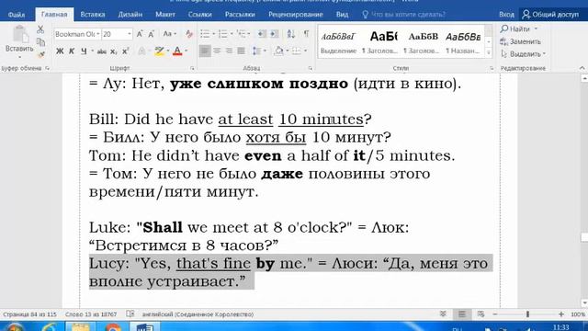The height and width of the screenshot is (331, 588).
Task: Switch to the Дизайн tab
Action: (x=130, y=15)
